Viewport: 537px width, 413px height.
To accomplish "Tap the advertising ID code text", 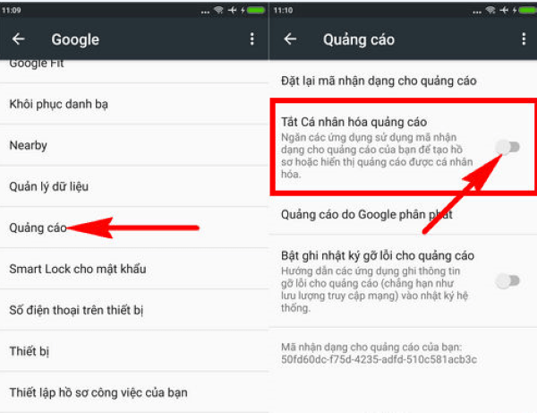I will 379,359.
